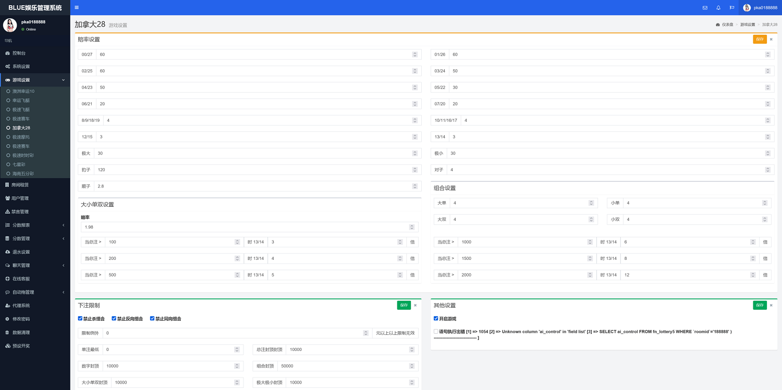
Task: Click the flag icon in header
Action: pyautogui.click(x=732, y=8)
